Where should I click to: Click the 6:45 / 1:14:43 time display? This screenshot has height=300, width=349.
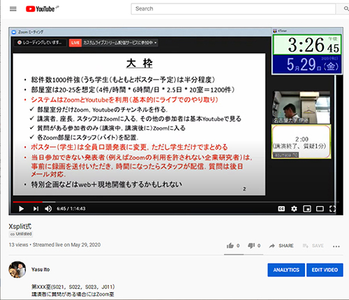click(x=71, y=208)
